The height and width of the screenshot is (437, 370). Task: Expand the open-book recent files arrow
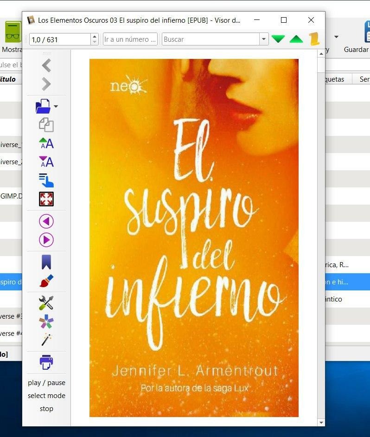tap(56, 106)
